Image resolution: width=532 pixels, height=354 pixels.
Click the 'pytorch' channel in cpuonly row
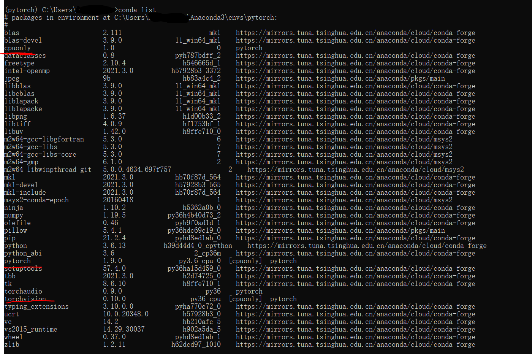pos(249,48)
